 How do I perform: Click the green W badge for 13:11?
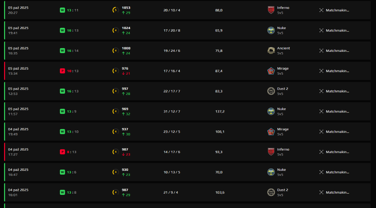click(x=62, y=10)
